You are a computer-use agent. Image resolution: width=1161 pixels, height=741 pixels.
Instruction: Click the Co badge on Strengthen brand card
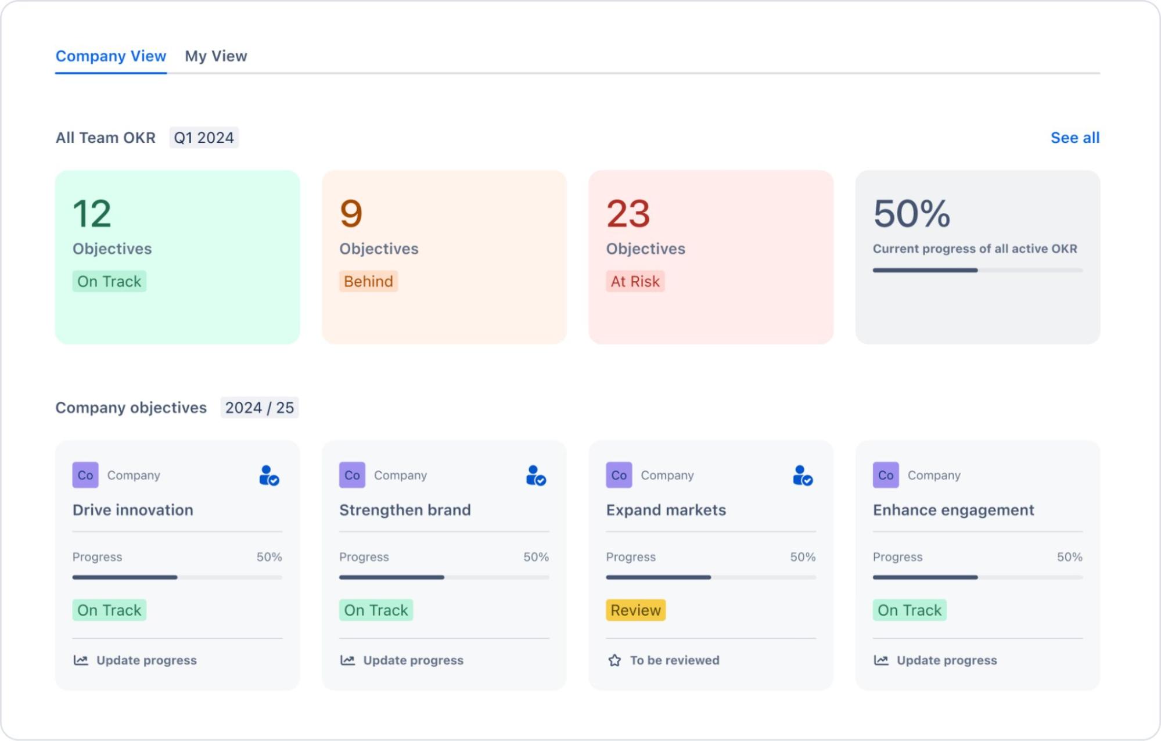[x=351, y=475]
